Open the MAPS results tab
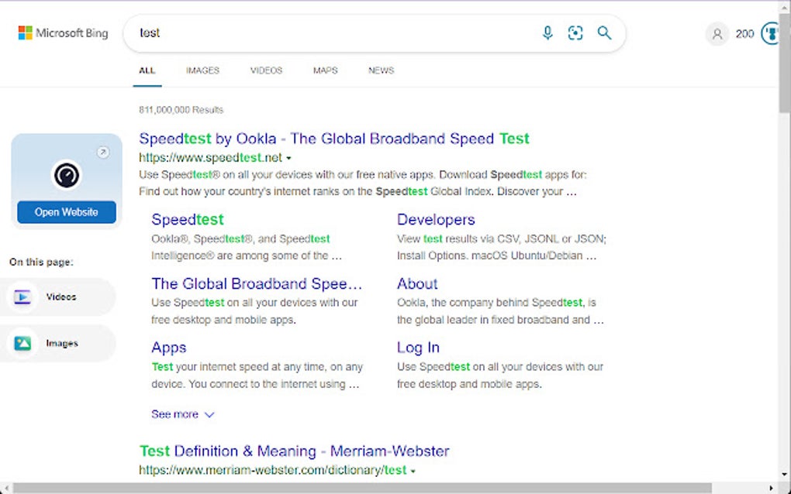 click(x=325, y=70)
